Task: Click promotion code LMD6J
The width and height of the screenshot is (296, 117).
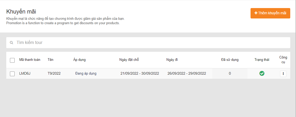Action: pos(25,74)
